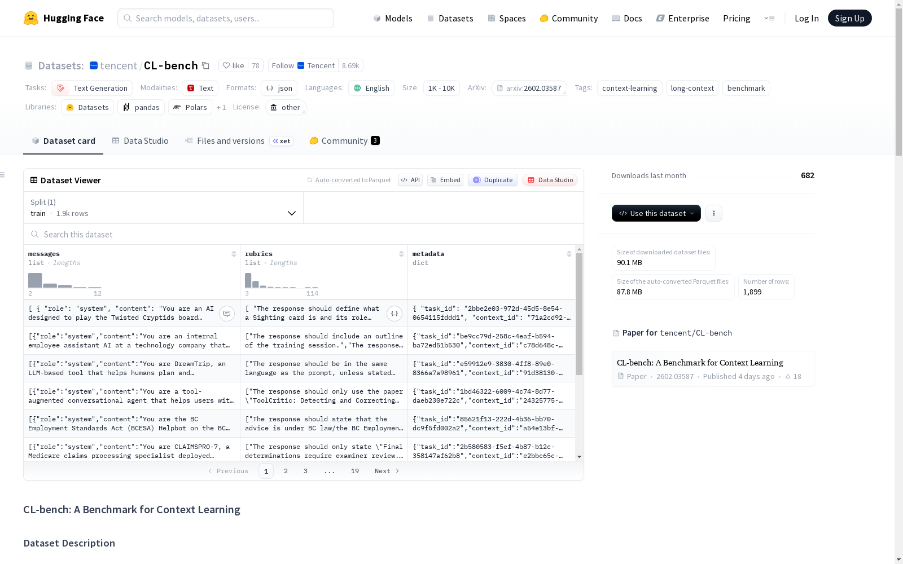Click the Sign Up button
Viewport: 903px width, 564px height.
point(849,18)
